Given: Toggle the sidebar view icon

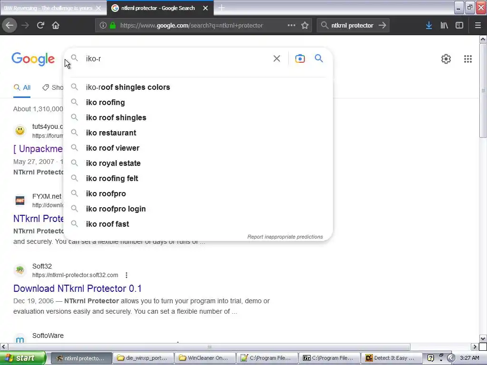Looking at the screenshot, I should pos(459,26).
